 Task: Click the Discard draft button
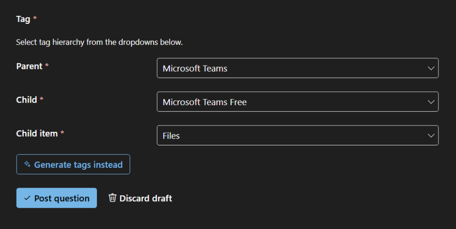pyautogui.click(x=140, y=198)
